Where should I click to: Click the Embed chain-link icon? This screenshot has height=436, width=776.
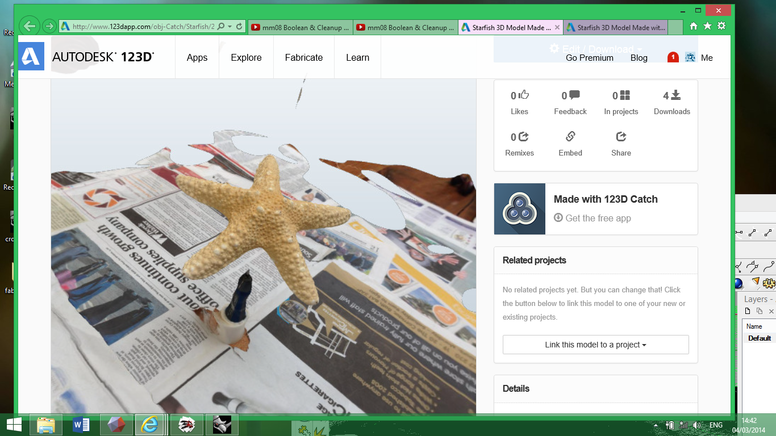click(570, 136)
